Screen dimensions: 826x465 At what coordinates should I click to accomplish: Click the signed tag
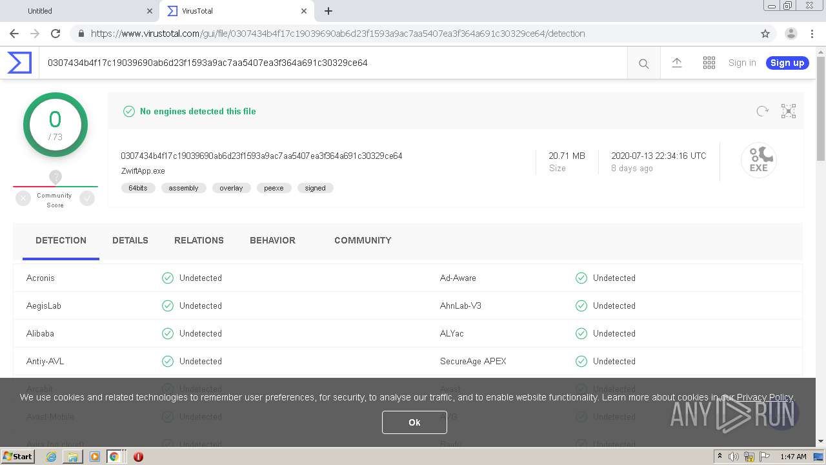(315, 188)
